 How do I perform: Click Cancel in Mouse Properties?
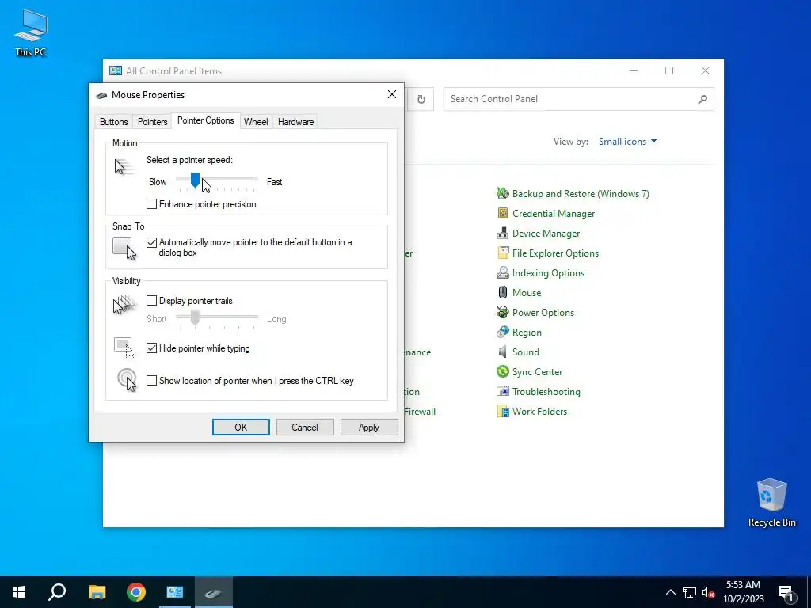(x=305, y=427)
